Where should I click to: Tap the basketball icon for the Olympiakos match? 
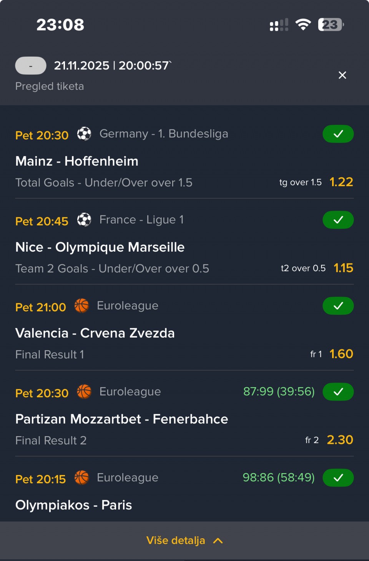point(81,478)
